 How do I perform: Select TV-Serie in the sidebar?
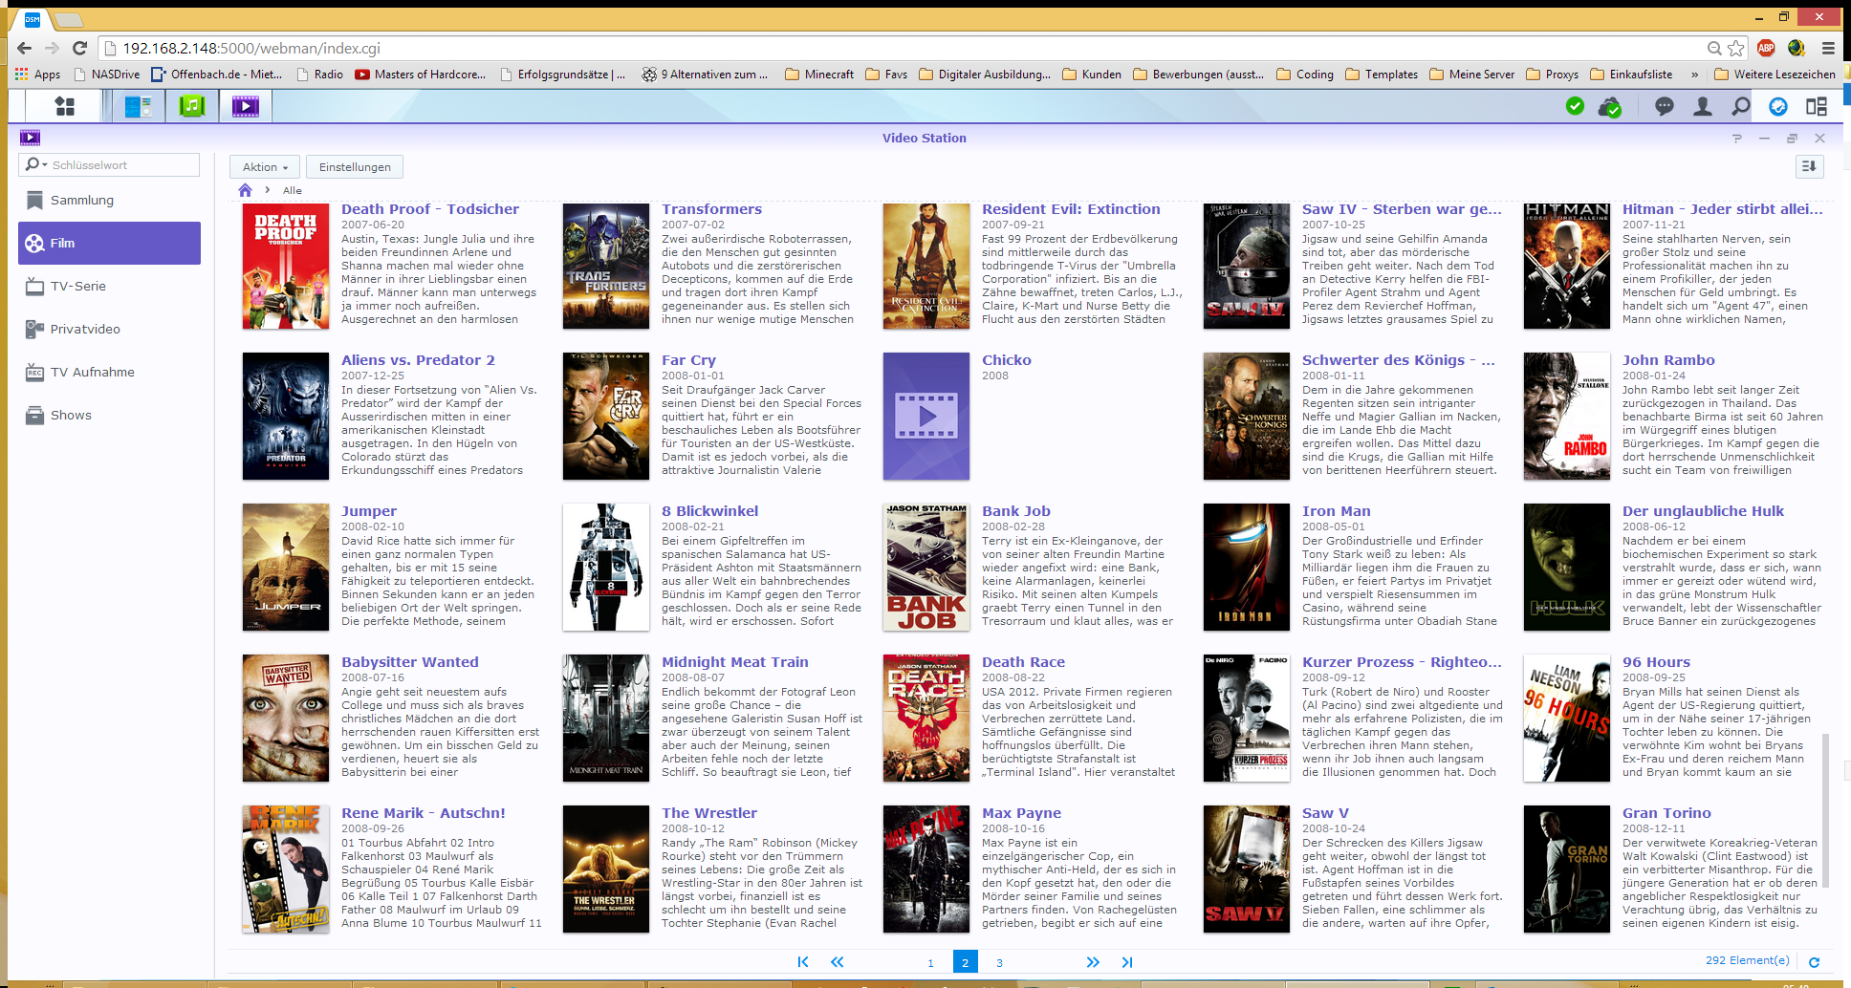coord(78,287)
